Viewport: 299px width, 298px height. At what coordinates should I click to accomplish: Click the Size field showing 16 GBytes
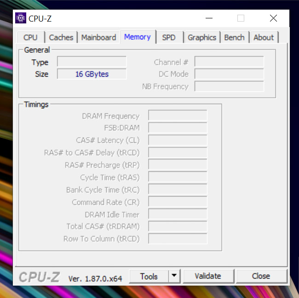92,74
